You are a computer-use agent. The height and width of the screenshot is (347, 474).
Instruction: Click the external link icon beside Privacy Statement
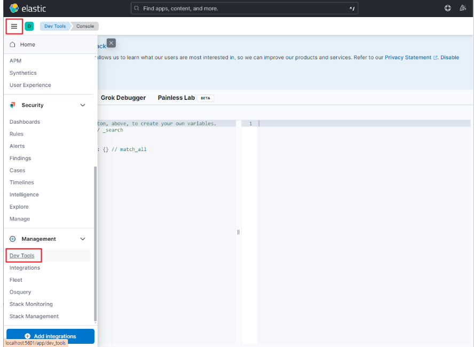tap(436, 58)
